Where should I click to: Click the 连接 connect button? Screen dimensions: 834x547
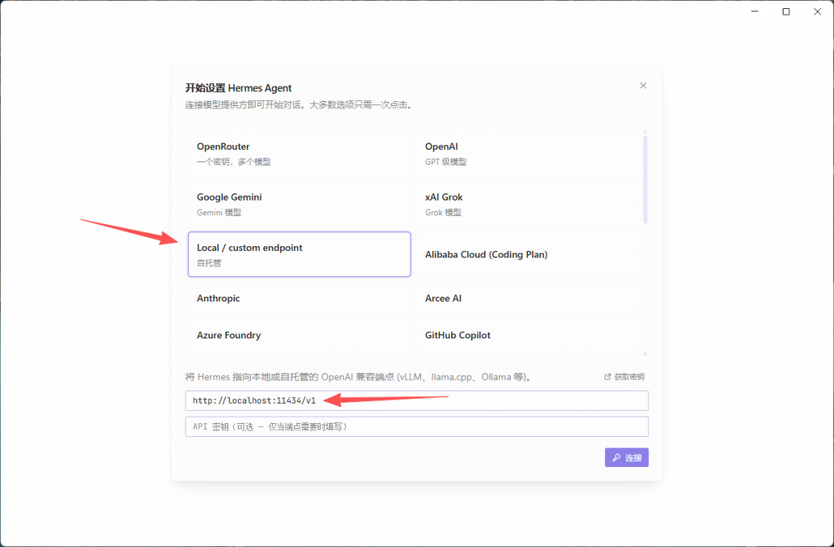click(x=626, y=457)
